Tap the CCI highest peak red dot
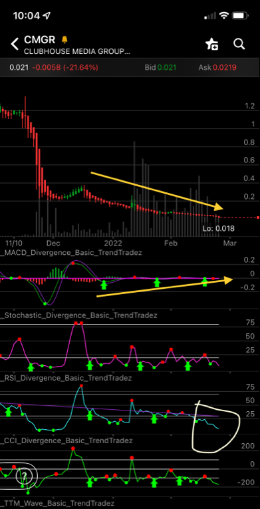The width and height of the screenshot is (260, 509). coord(72,448)
